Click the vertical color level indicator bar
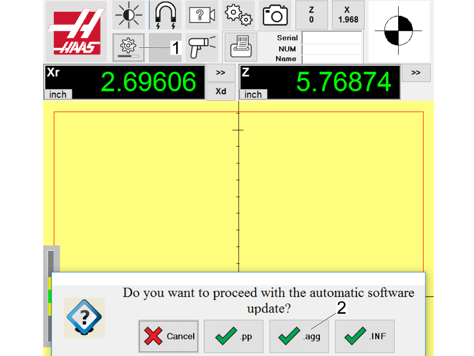 point(50,296)
